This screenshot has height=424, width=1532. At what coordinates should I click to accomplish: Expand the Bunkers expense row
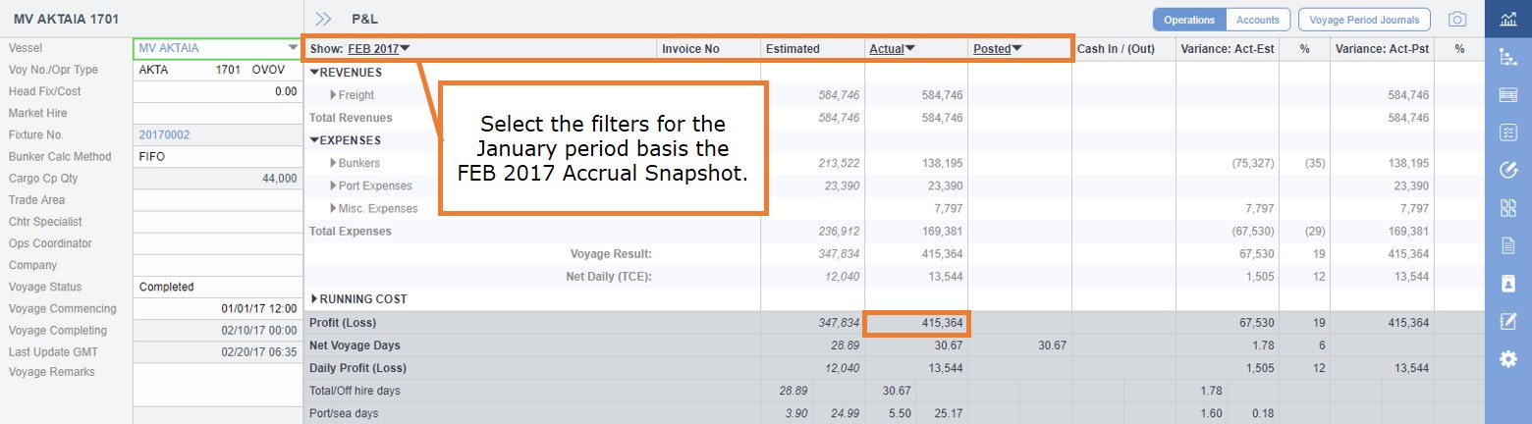(334, 163)
